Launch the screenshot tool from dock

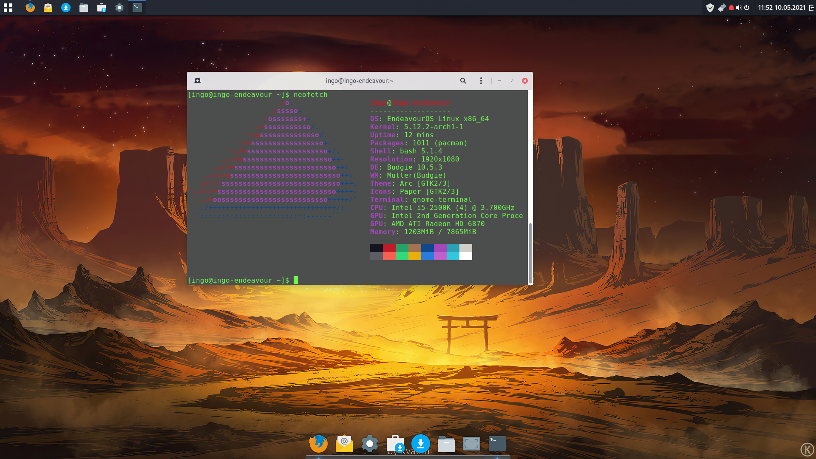(471, 444)
